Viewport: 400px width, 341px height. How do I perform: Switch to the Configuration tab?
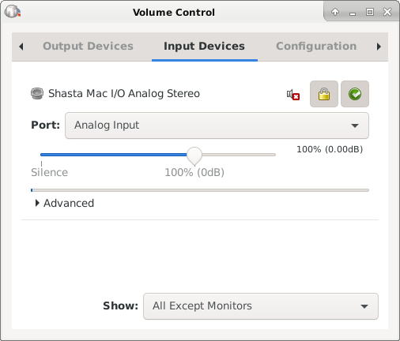point(316,47)
